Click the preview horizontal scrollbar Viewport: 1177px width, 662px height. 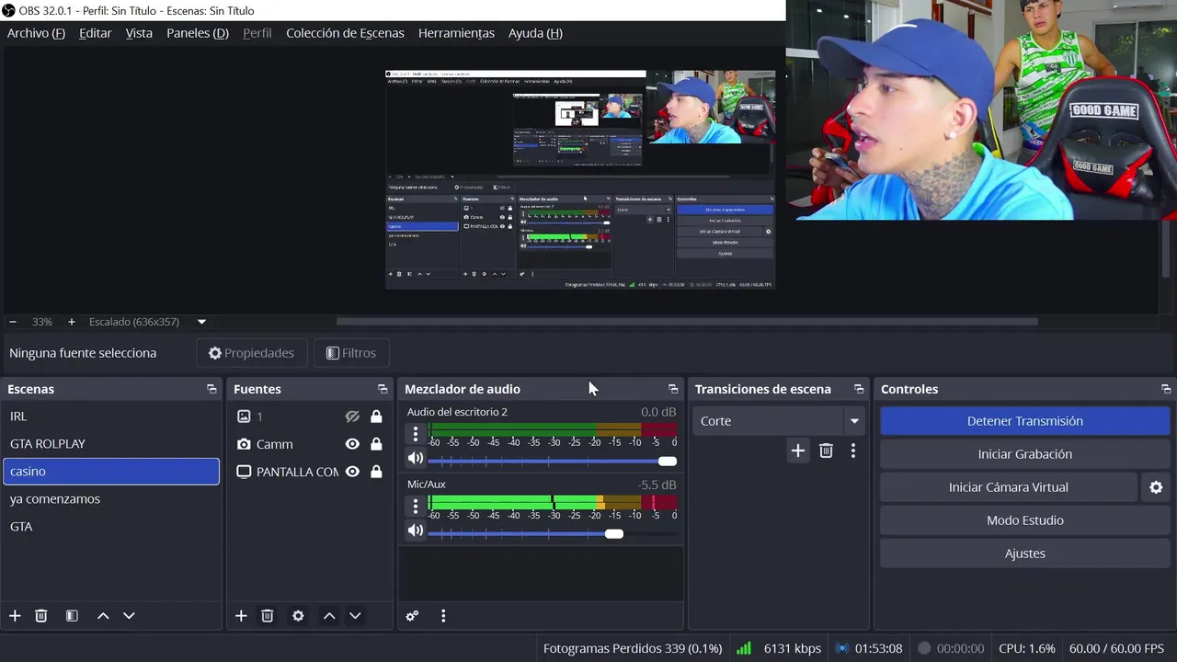coord(687,322)
